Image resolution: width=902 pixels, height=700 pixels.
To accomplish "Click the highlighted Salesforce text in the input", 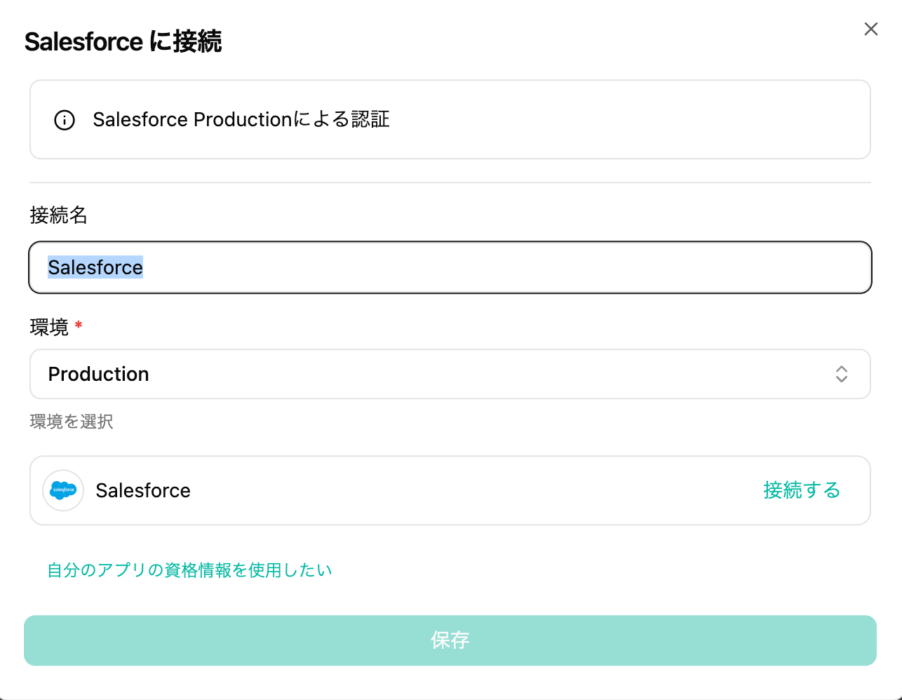I will click(x=95, y=267).
